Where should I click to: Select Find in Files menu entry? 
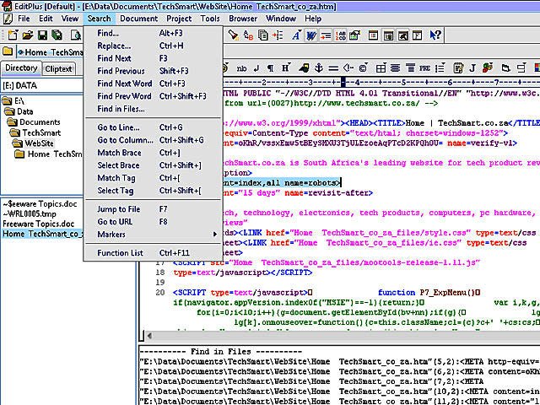pyautogui.click(x=121, y=109)
